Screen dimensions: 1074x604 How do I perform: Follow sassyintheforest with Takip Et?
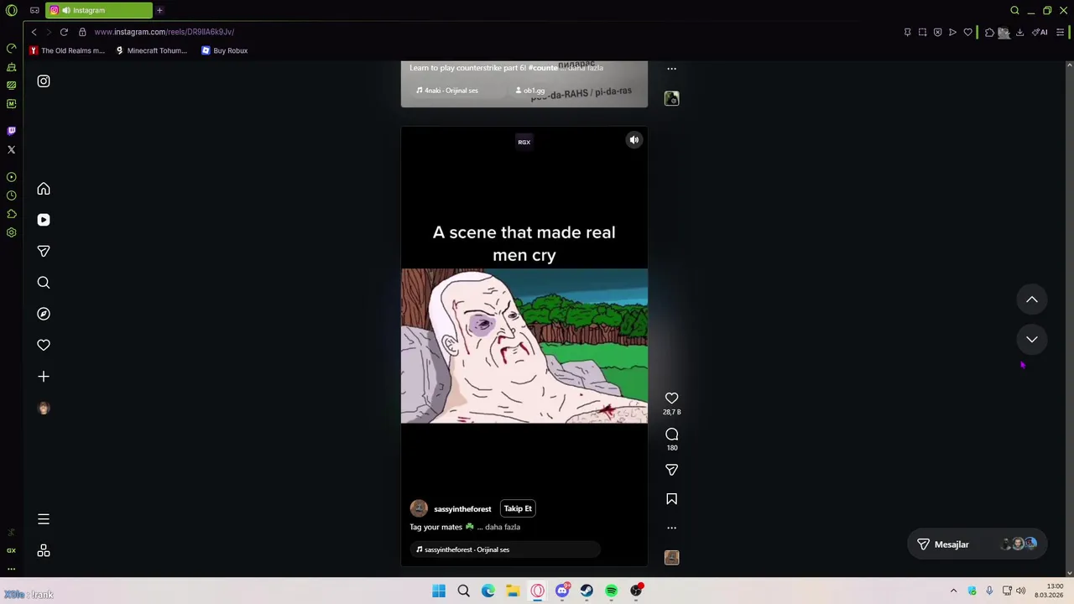[518, 508]
